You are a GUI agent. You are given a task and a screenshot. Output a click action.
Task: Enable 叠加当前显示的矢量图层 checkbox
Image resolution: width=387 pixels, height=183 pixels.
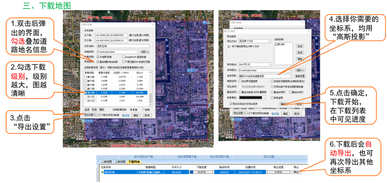coord(240,92)
